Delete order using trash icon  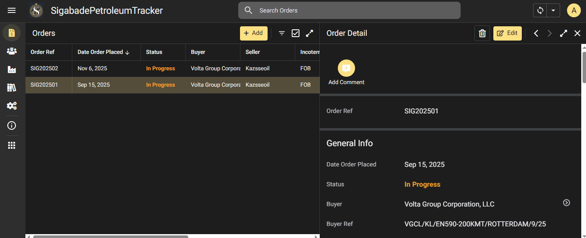[482, 33]
